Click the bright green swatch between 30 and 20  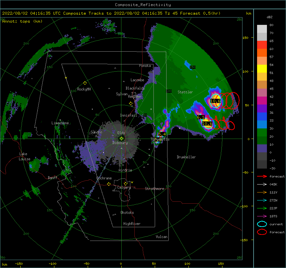tap(262, 132)
